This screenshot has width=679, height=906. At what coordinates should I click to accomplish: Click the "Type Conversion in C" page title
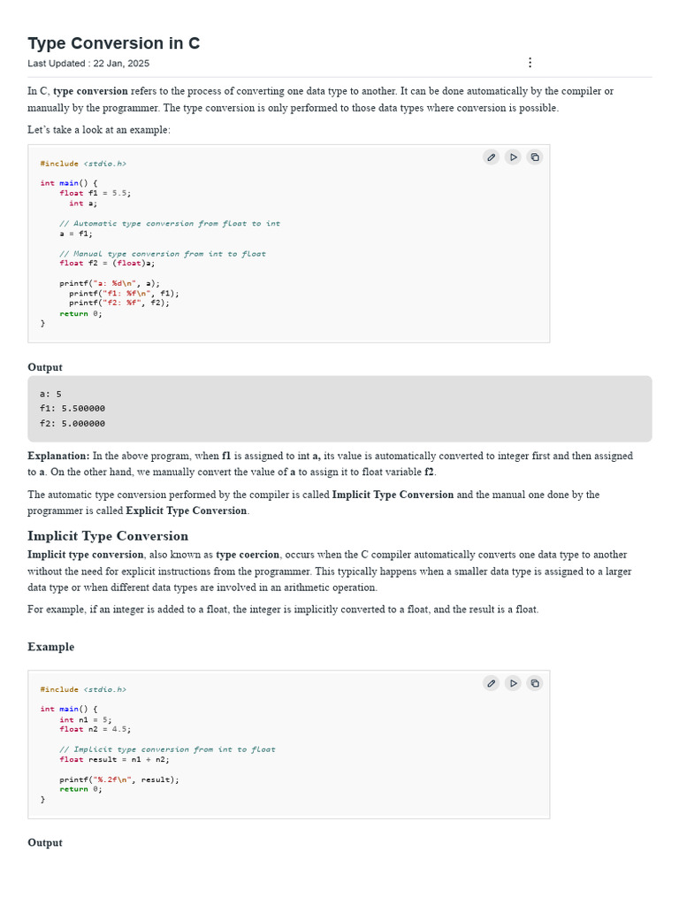[x=114, y=43]
